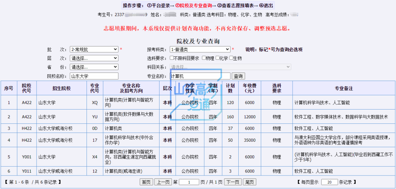Click the 每页显示 records count field
Viewport: 396px width, 189px height.
point(329,182)
